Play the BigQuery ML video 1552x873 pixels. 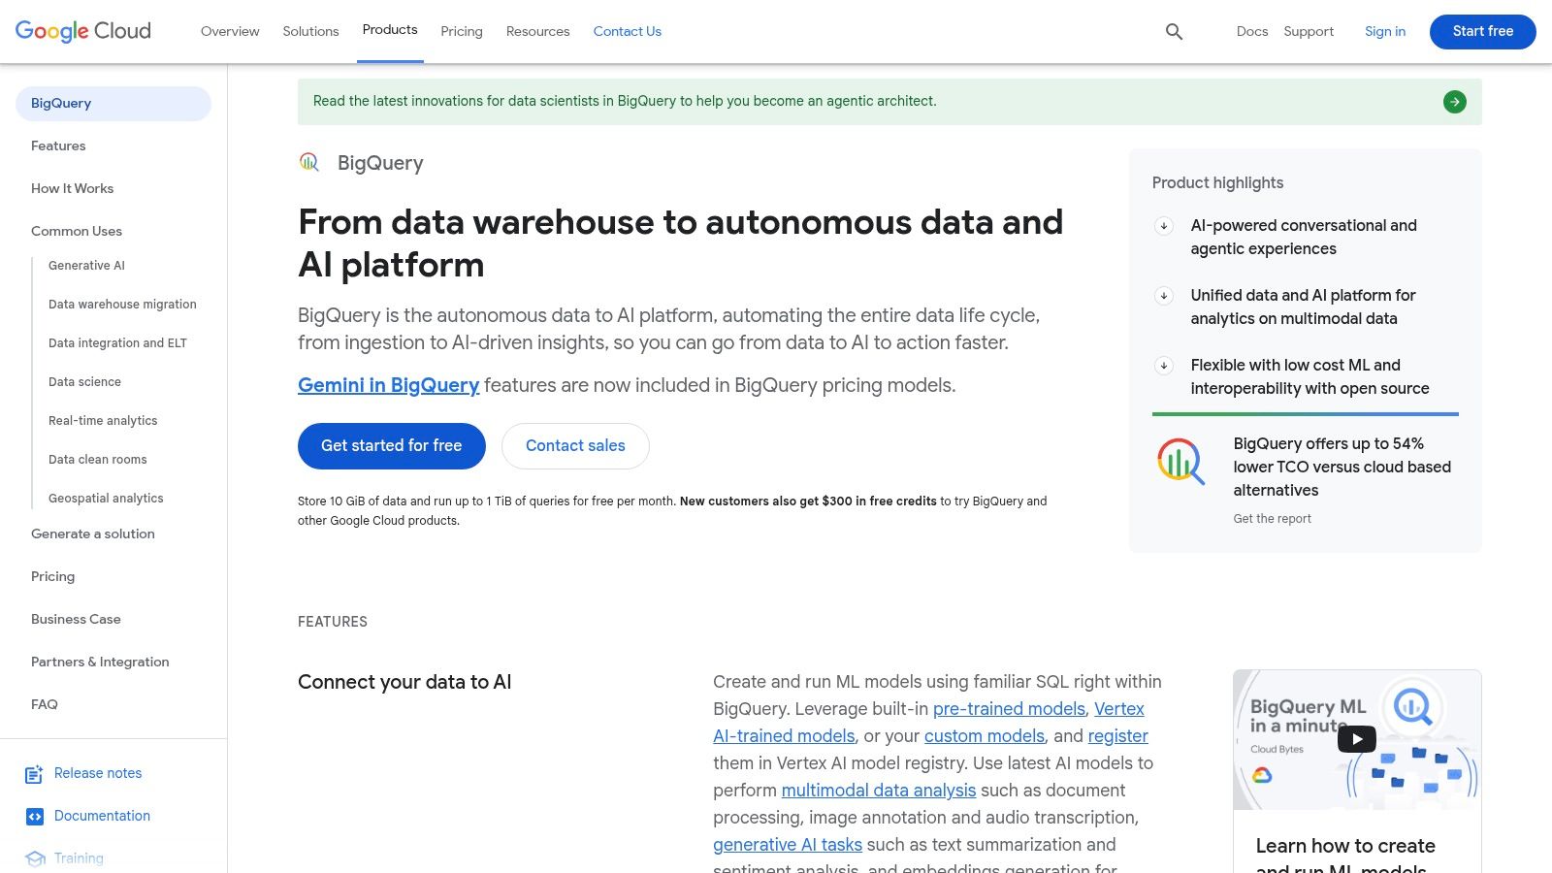click(x=1356, y=739)
